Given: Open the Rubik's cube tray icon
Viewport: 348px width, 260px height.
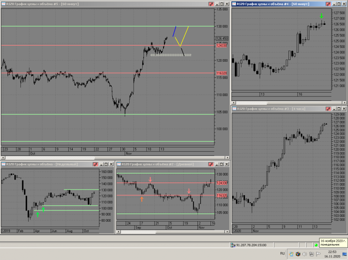Looking at the screenshot, I should (x=298, y=254).
